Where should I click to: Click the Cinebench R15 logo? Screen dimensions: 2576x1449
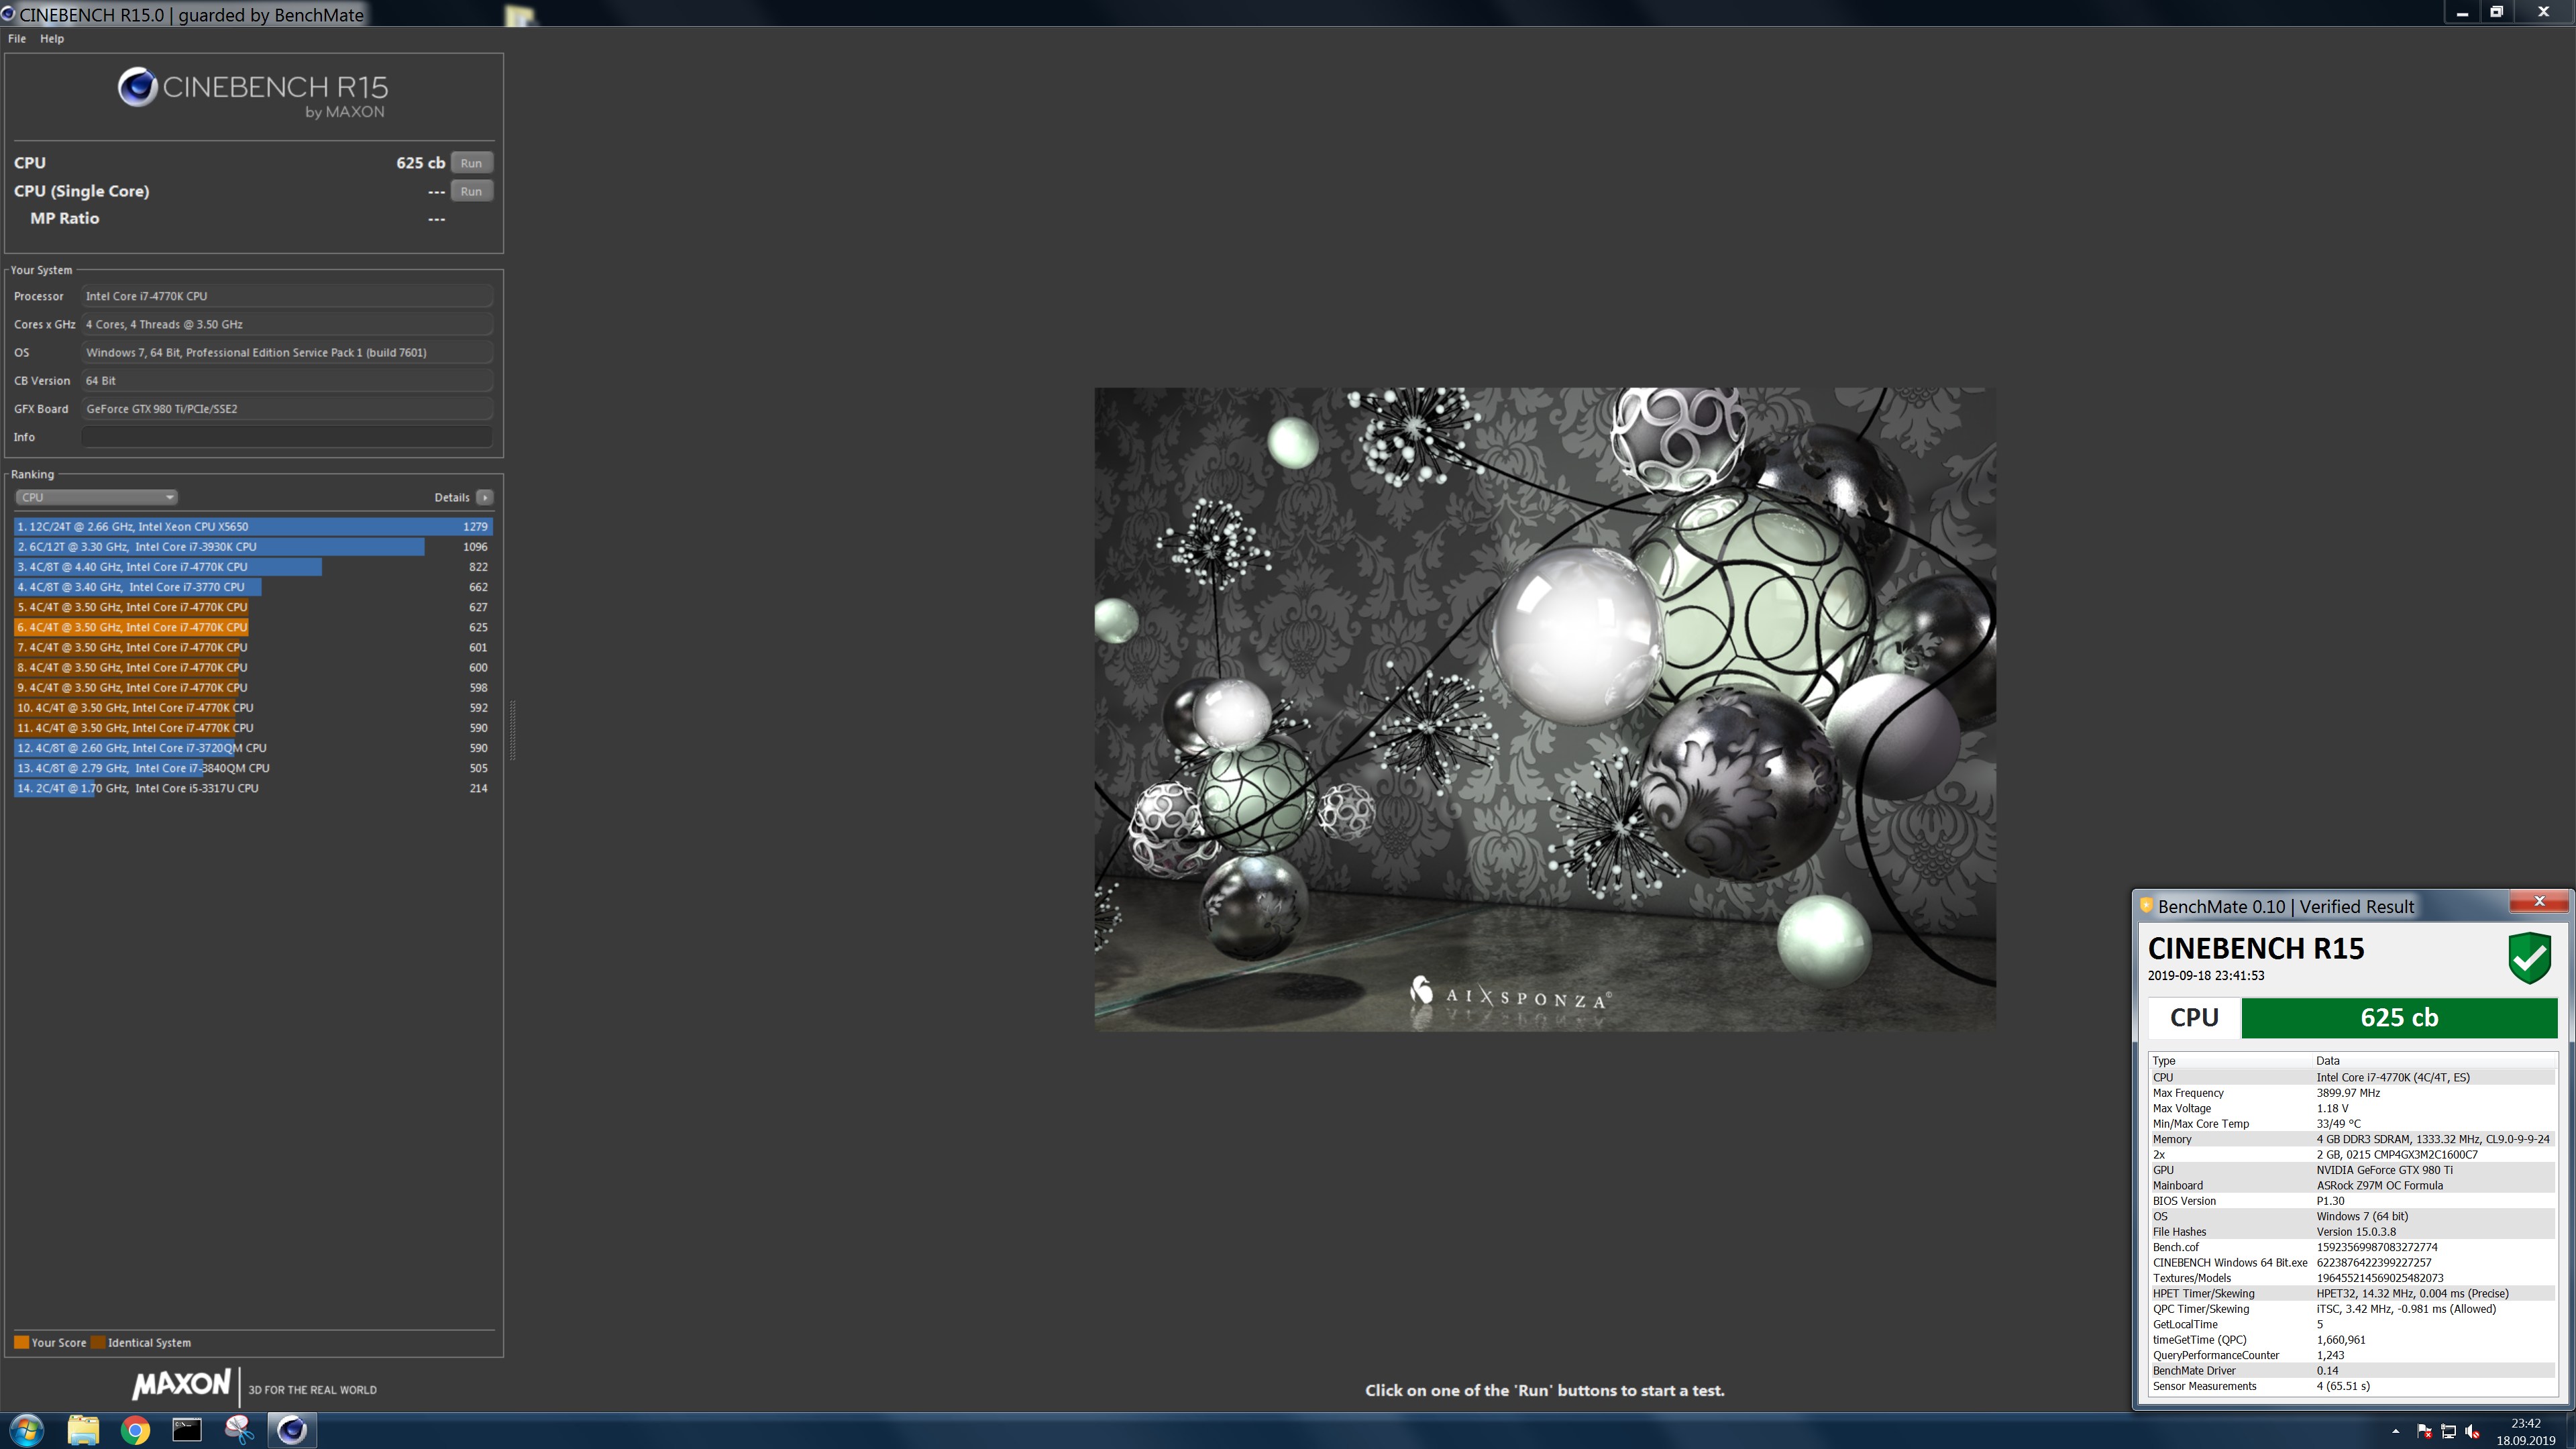click(x=253, y=93)
